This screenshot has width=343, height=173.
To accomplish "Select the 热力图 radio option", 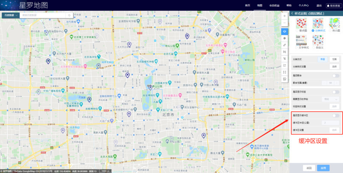I will click(x=330, y=30).
